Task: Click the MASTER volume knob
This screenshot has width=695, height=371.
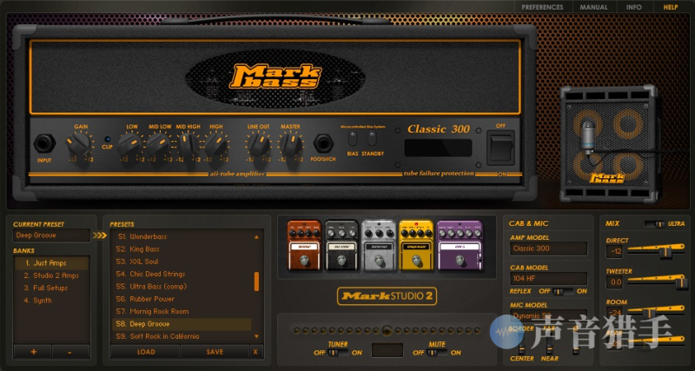Action: [x=290, y=144]
